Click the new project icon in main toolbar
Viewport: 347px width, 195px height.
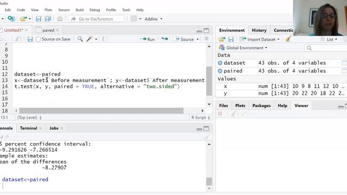(11, 19)
